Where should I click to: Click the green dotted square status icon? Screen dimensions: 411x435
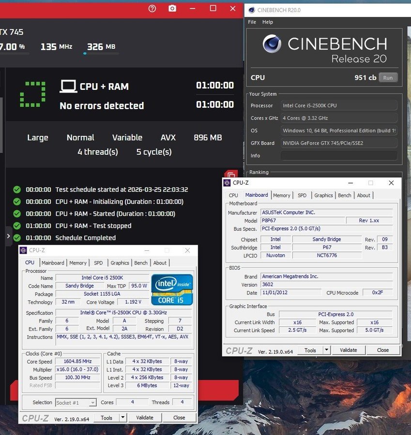pos(32,94)
